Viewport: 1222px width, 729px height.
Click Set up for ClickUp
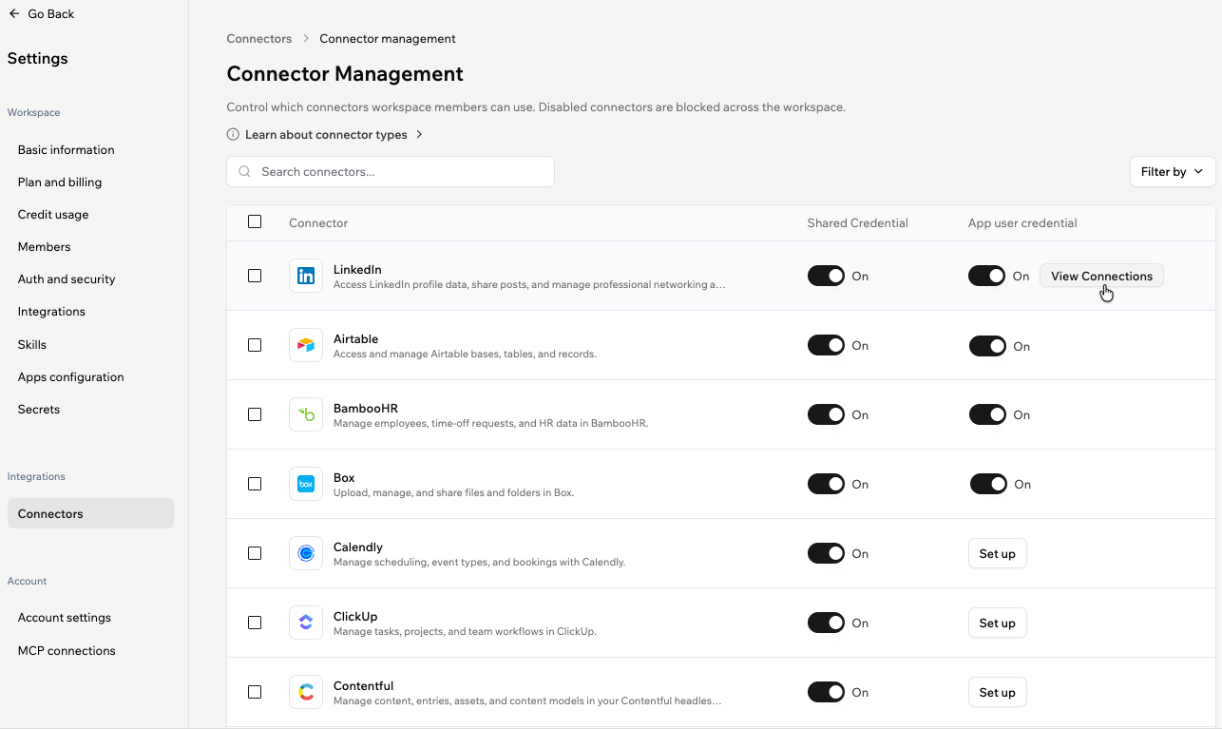(998, 623)
